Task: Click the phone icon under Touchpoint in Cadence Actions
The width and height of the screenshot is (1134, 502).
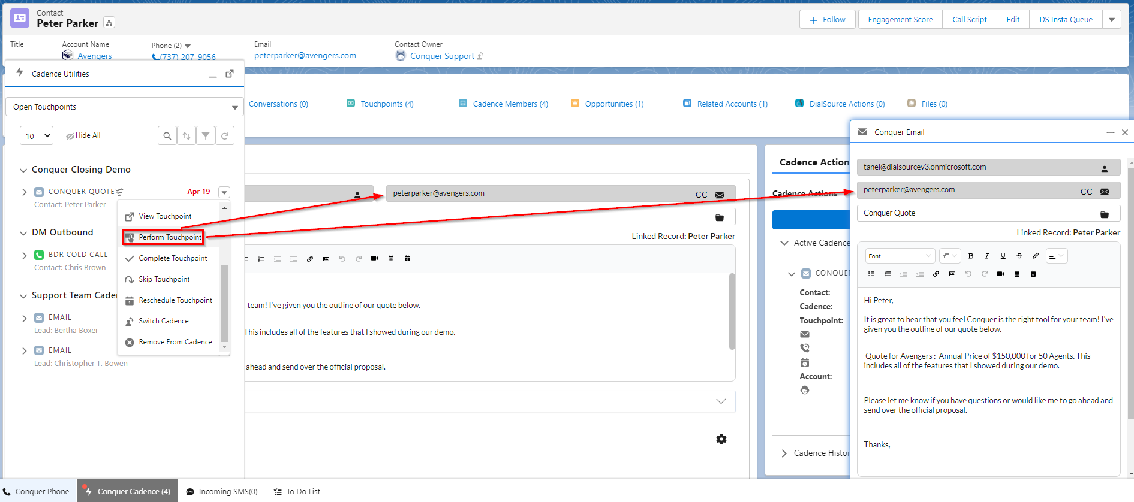Action: coord(805,348)
